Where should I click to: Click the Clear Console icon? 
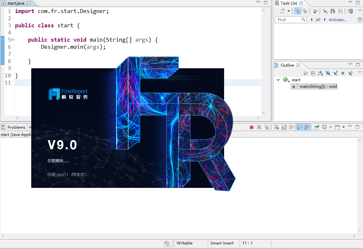(276, 127)
